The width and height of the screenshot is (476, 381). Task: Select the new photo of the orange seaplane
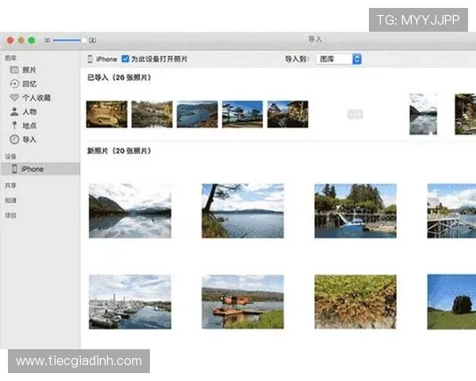(242, 302)
